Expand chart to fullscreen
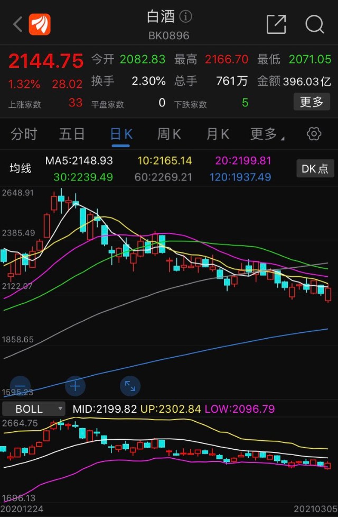 [130, 386]
